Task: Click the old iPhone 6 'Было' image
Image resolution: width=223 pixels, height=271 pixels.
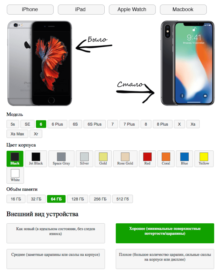Action: 40,63
